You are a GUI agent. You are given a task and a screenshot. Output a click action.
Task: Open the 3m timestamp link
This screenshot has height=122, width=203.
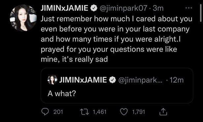158,8
